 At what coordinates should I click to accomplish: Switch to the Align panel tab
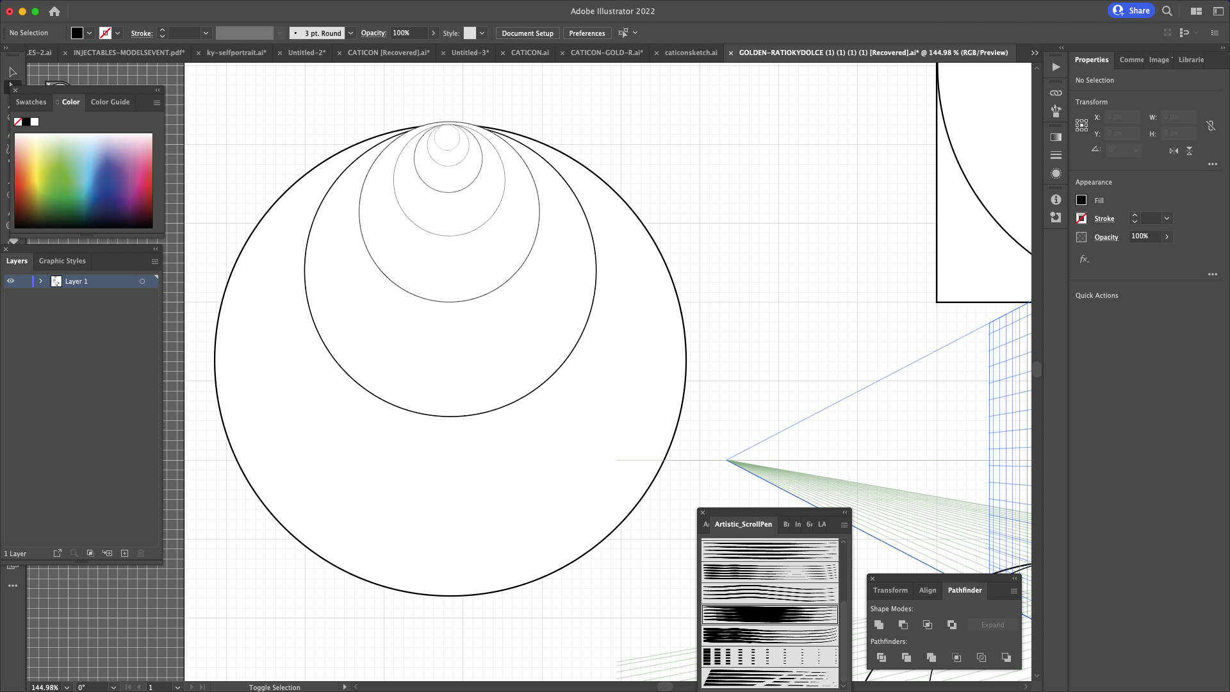point(928,590)
